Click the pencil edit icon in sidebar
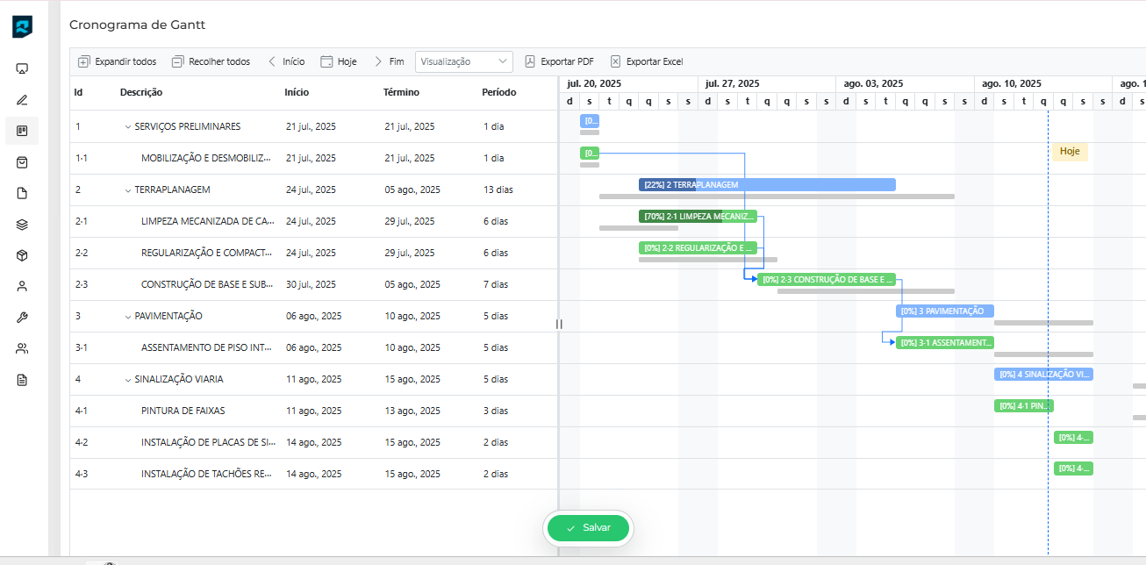The height and width of the screenshot is (565, 1146). pyautogui.click(x=22, y=100)
